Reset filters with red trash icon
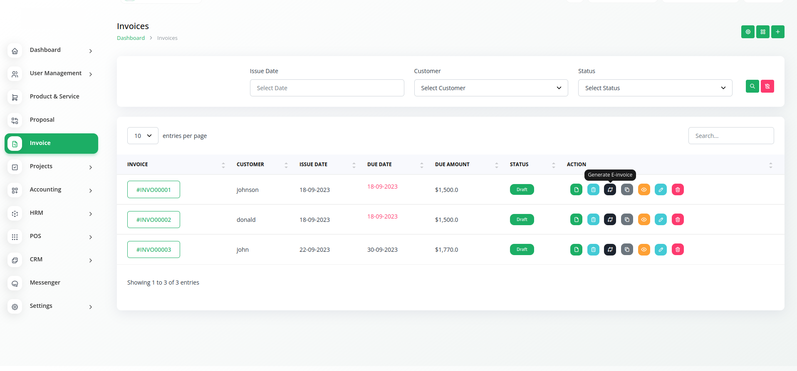This screenshot has width=797, height=371. [767, 86]
